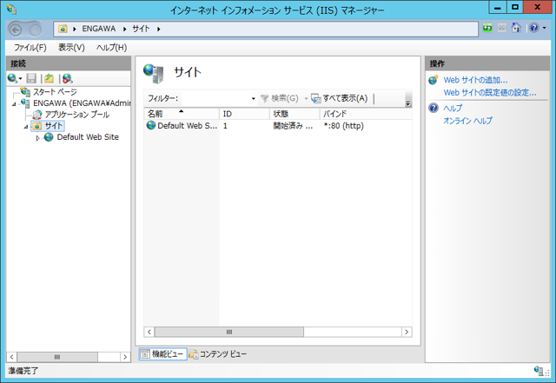Click the help question icon in 操作 pane
The width and height of the screenshot is (556, 383).
(x=434, y=108)
